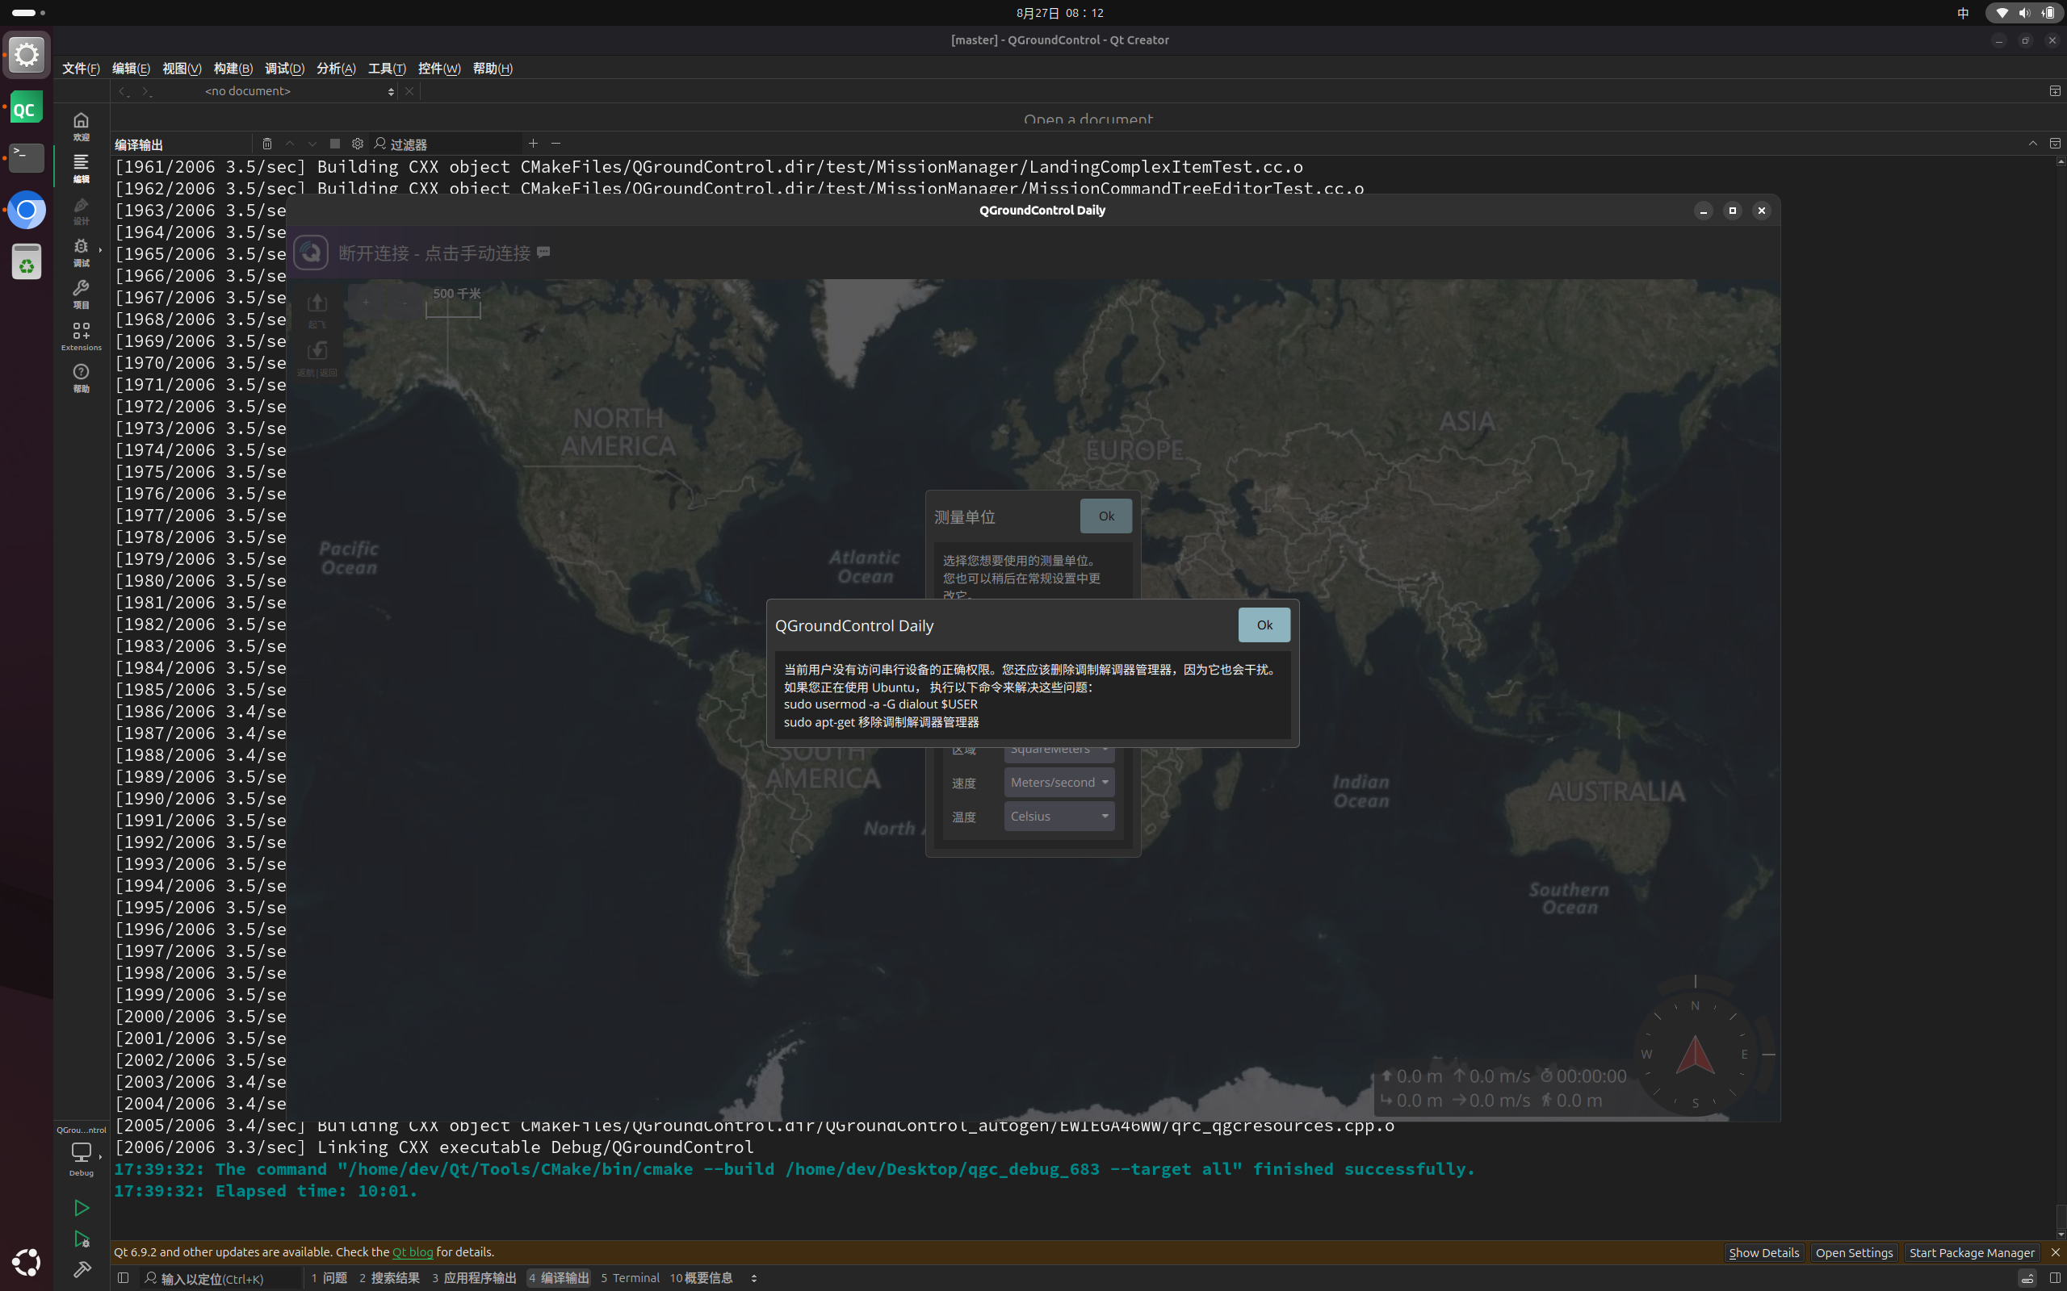Screen dimensions: 2067x1291
Task: Click the 输入以定位 locator field
Action: pyautogui.click(x=220, y=1278)
